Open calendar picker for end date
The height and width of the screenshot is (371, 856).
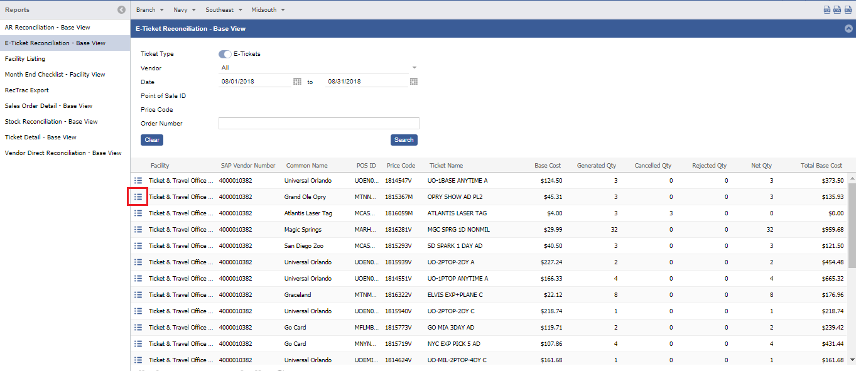(x=414, y=82)
